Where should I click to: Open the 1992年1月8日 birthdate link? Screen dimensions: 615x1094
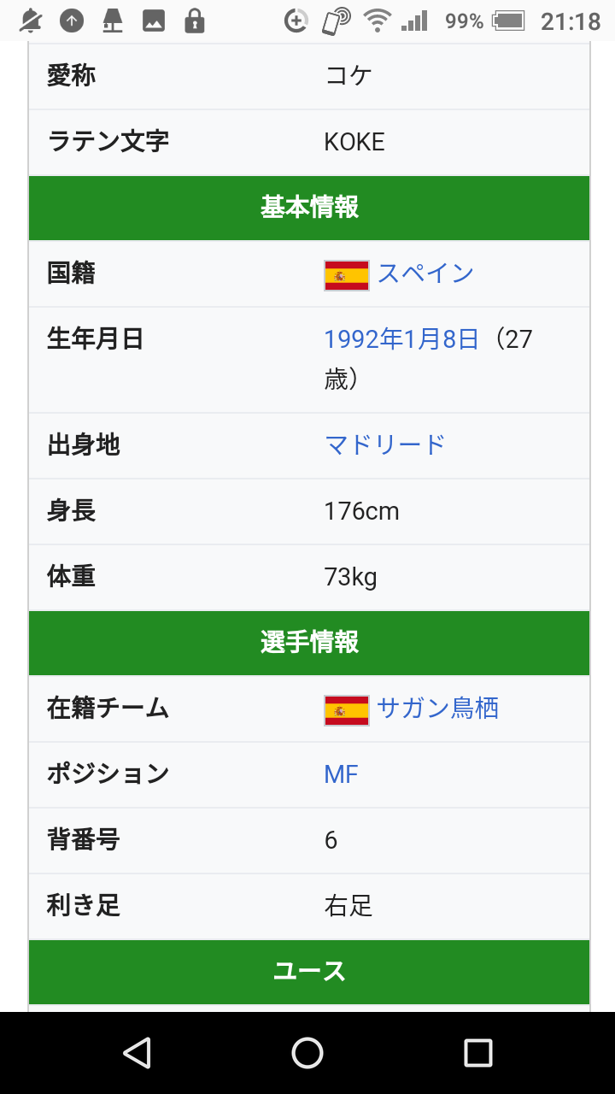point(401,340)
